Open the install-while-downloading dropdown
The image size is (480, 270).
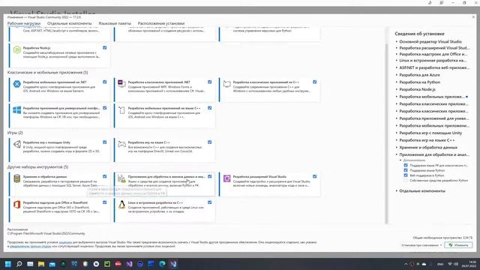tap(421, 245)
